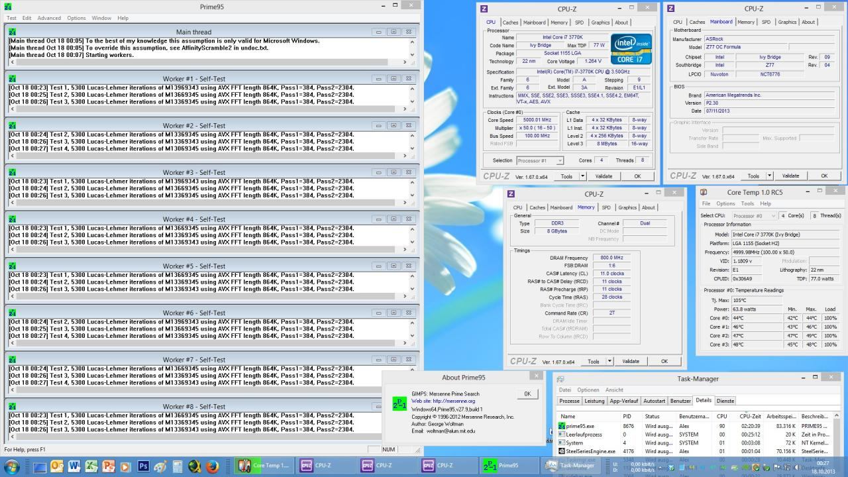Launch Photoshop from the taskbar
848x477 pixels.
(x=143, y=466)
